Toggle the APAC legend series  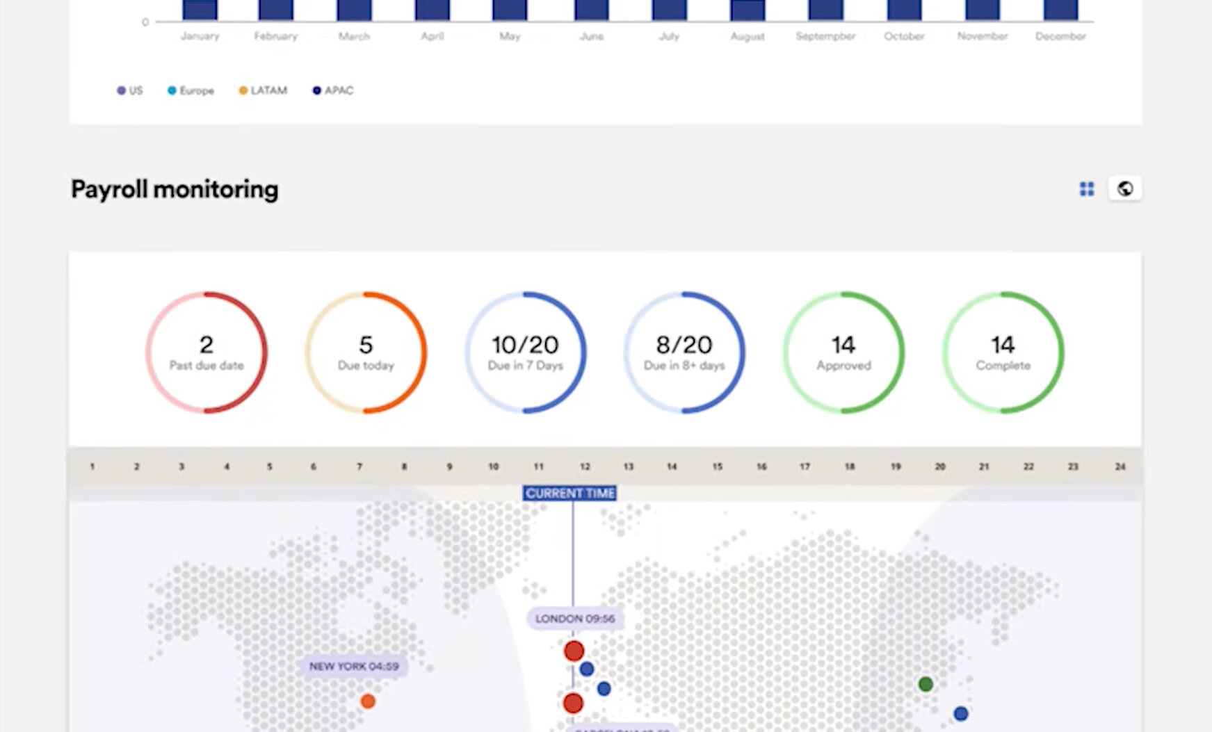[x=333, y=90]
